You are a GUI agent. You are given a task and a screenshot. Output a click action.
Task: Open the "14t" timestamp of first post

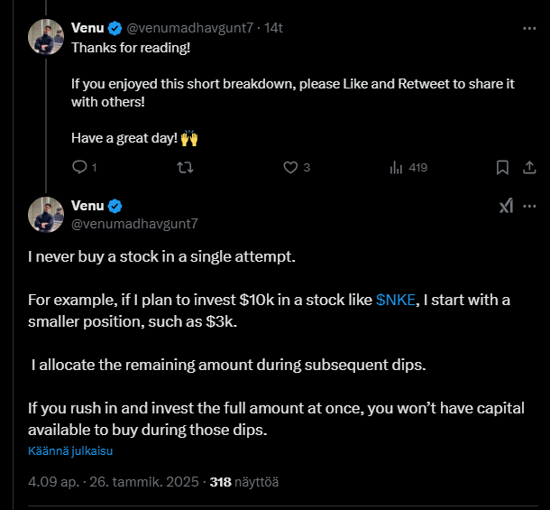click(x=273, y=28)
